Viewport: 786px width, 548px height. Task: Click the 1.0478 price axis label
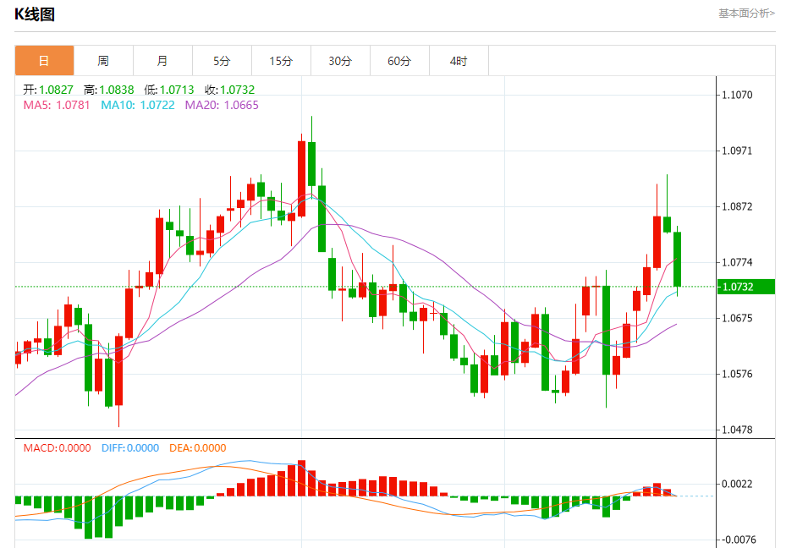tap(737, 430)
